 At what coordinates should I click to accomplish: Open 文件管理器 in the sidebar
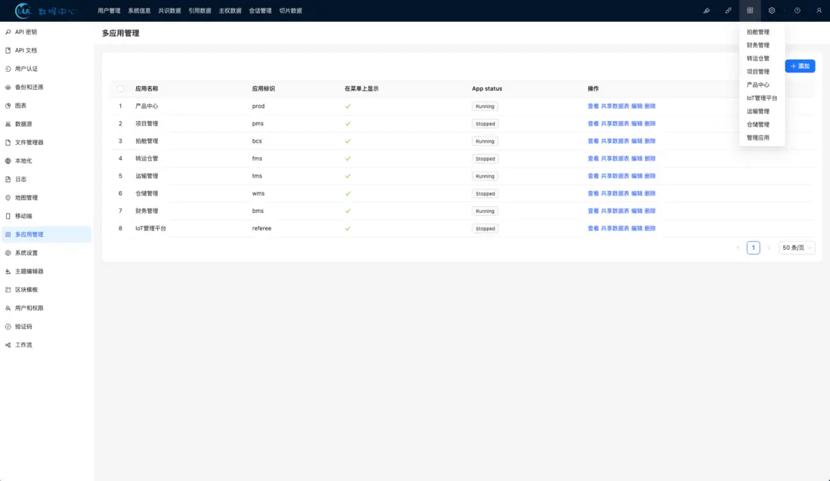47,142
